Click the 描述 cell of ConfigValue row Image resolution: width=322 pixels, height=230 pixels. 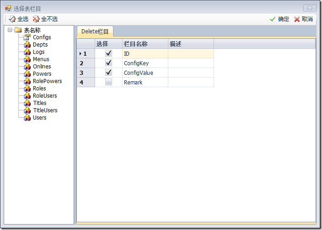point(191,73)
